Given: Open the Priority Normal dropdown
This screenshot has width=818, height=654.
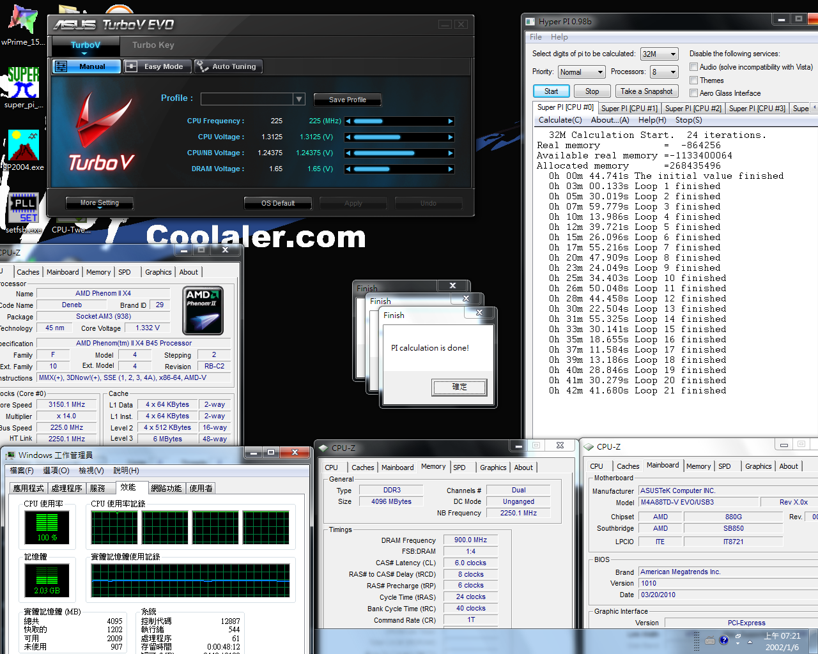Looking at the screenshot, I should pos(581,72).
